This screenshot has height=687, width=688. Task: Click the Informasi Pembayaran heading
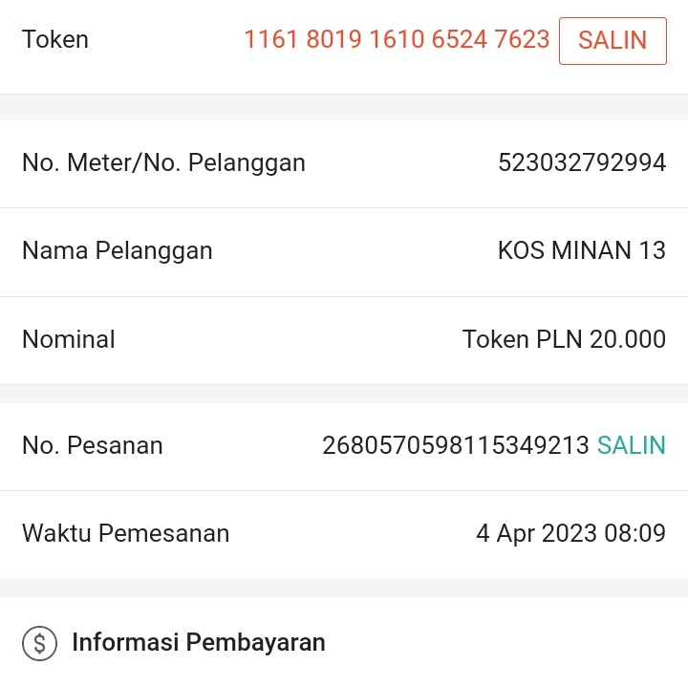[199, 643]
